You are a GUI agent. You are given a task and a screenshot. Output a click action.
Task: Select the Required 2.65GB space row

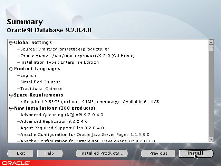(89, 102)
